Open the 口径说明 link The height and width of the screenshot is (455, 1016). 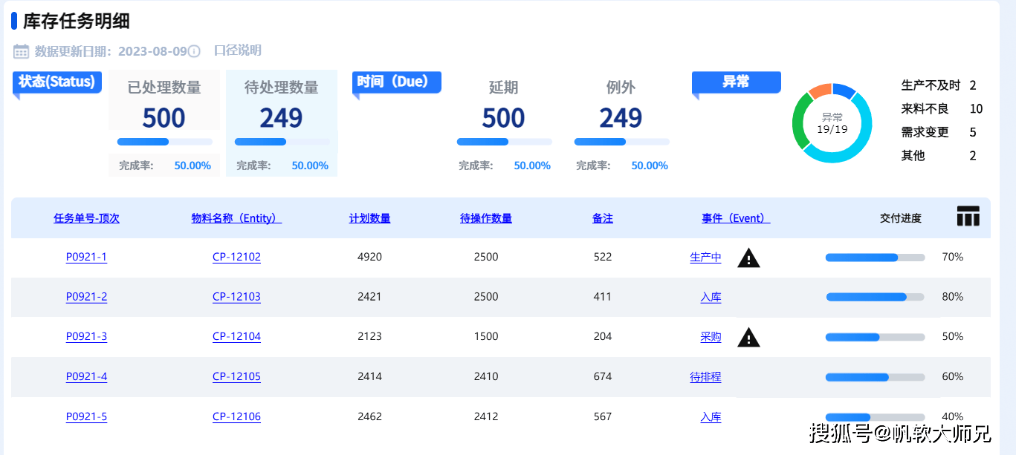click(x=237, y=50)
